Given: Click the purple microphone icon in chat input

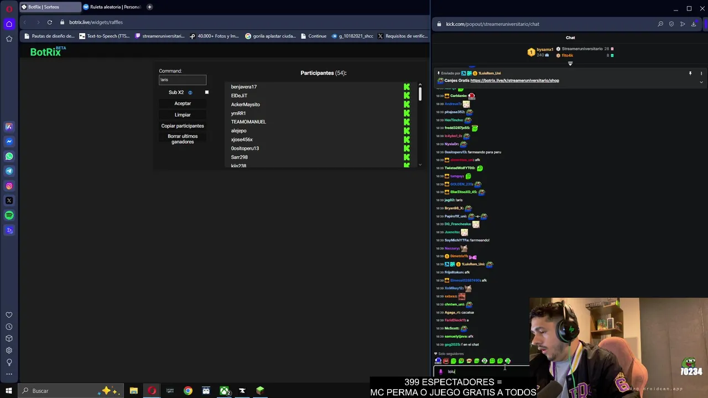Looking at the screenshot, I should 441,371.
